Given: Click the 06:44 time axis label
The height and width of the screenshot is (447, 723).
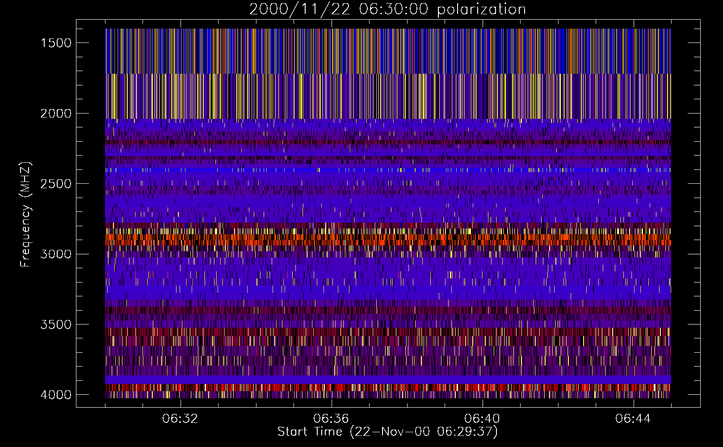Looking at the screenshot, I should click(633, 419).
